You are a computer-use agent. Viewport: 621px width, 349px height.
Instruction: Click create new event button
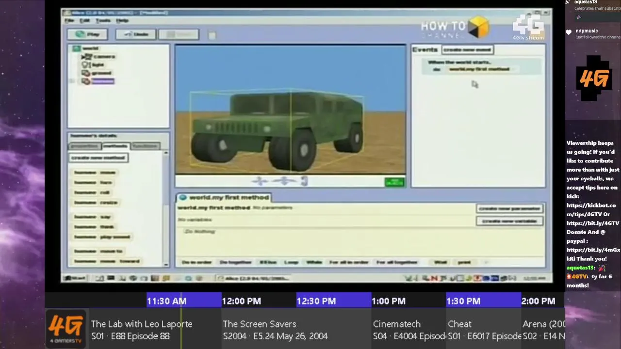coord(467,50)
